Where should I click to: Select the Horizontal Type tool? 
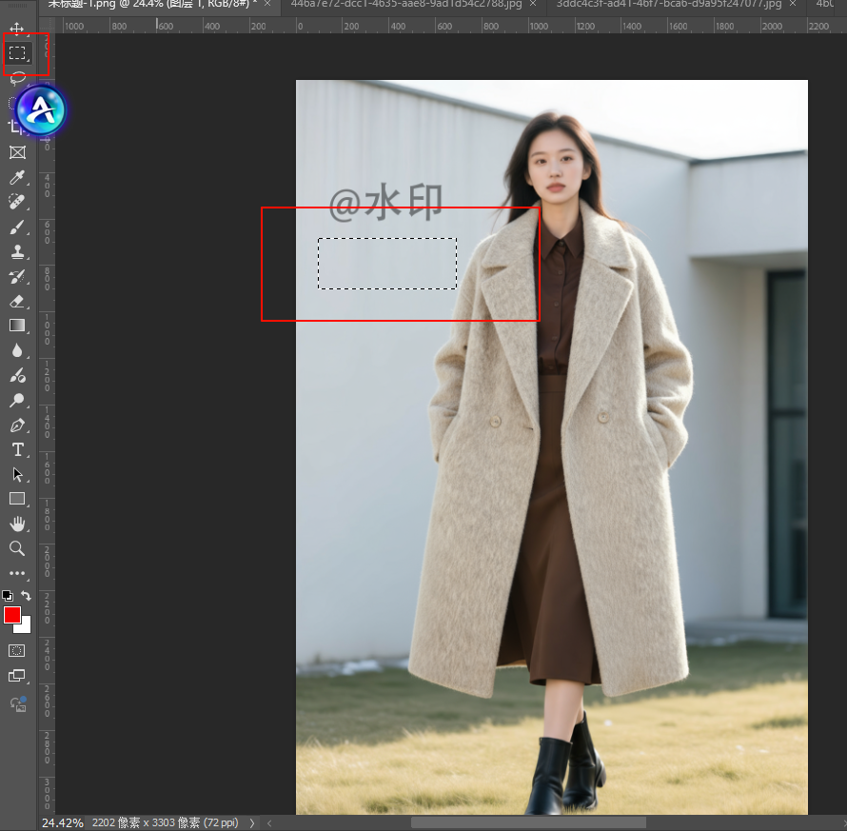tap(17, 449)
